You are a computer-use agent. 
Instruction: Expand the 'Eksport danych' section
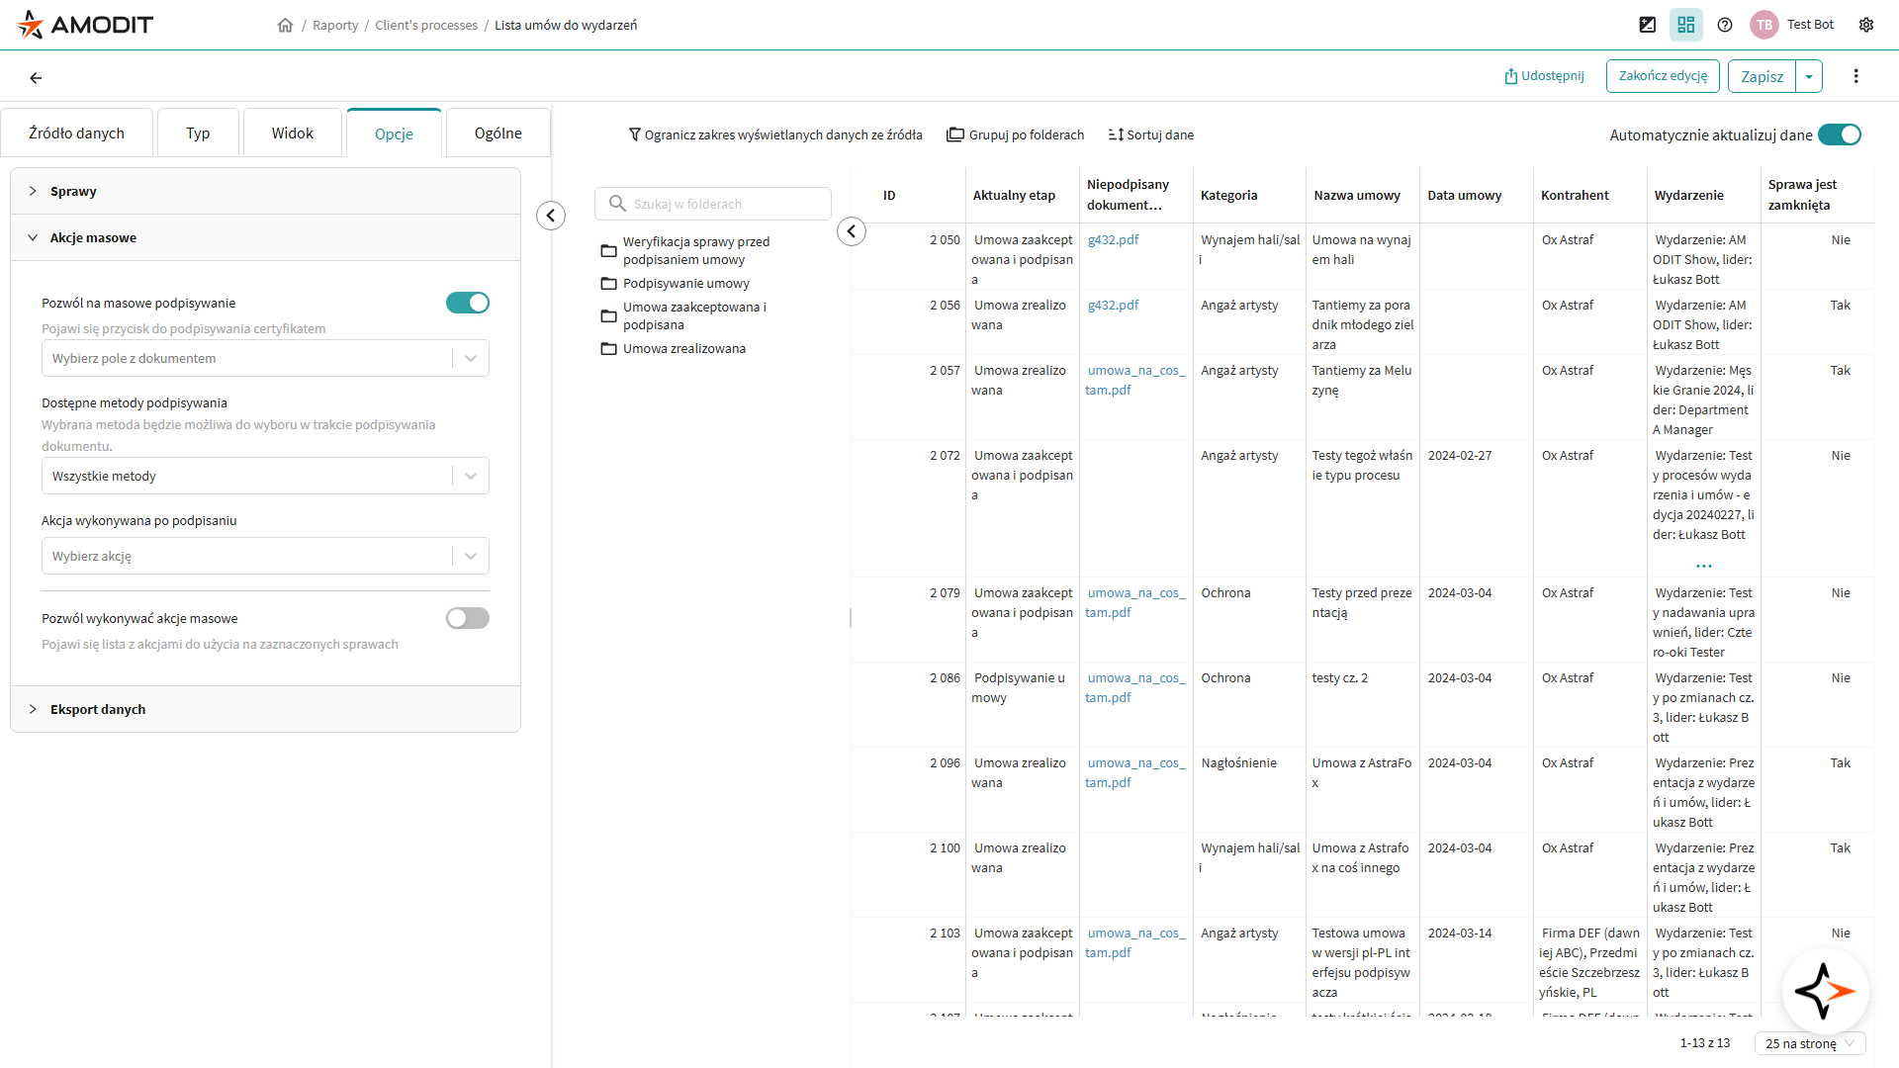pyautogui.click(x=97, y=709)
